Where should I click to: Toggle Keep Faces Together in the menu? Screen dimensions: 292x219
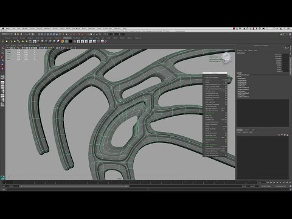pyautogui.click(x=212, y=78)
